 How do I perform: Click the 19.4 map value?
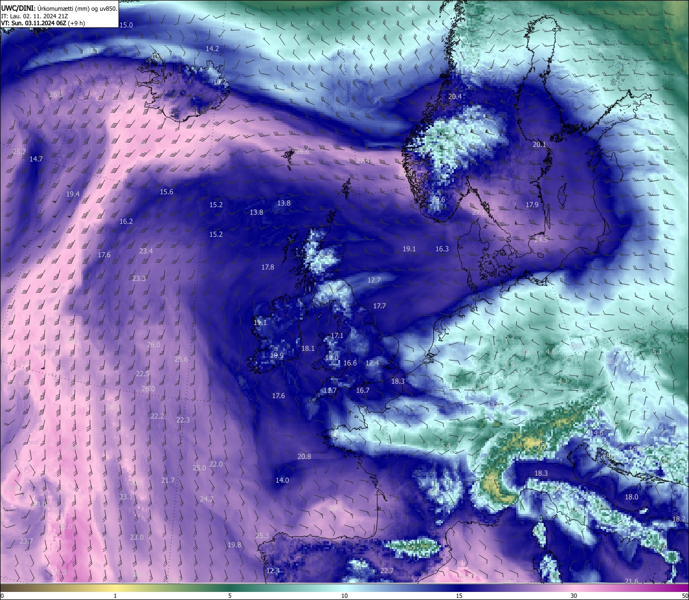tap(73, 194)
